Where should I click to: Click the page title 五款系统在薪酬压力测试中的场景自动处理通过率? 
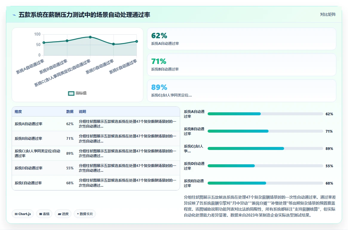84,15
